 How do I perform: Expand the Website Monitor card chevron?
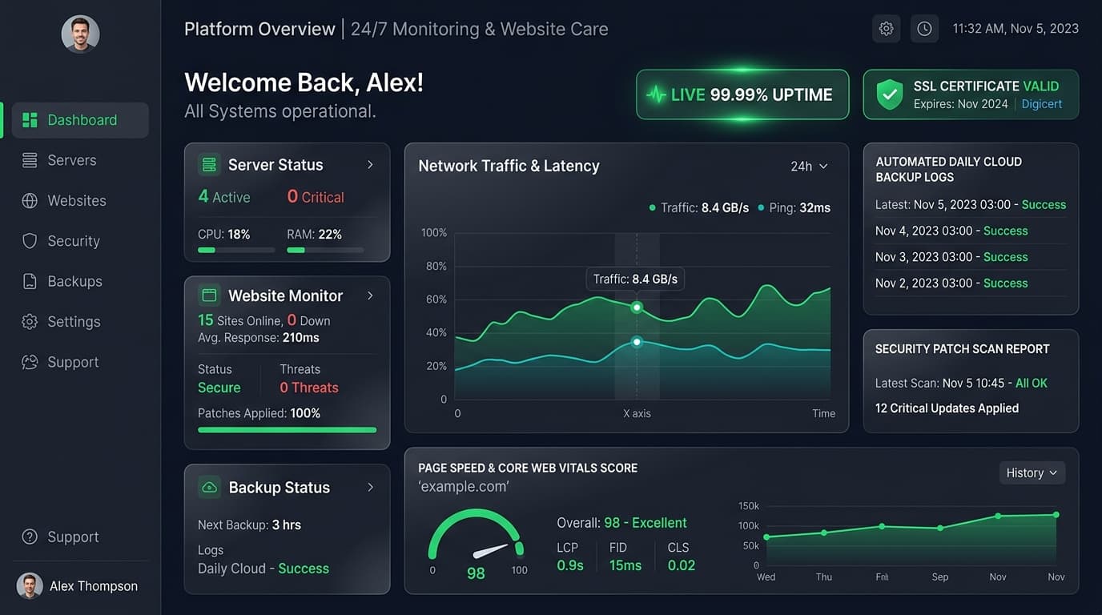click(x=370, y=295)
